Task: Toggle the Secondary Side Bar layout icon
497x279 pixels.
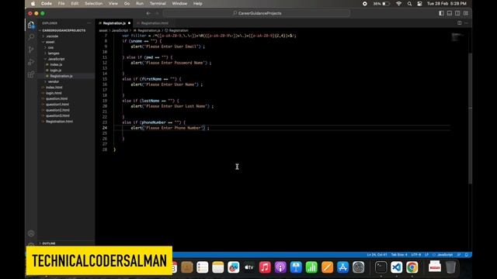Action: (457, 13)
